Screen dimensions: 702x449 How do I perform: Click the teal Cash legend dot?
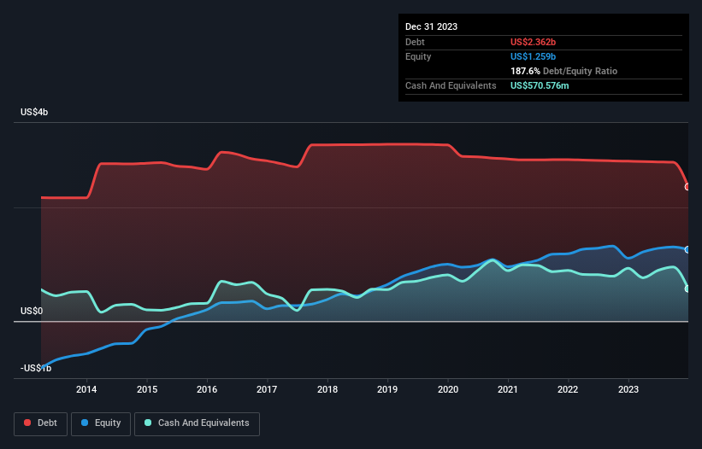tap(148, 423)
